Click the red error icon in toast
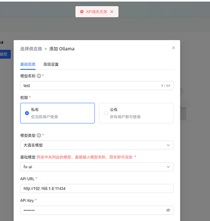 tap(82, 11)
